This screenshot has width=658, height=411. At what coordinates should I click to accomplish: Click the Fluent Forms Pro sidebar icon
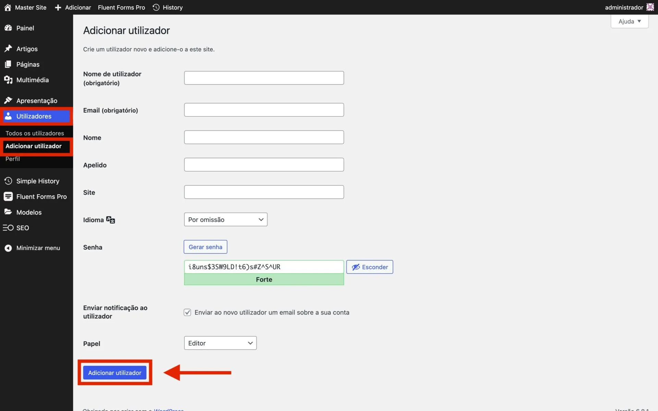(8, 197)
